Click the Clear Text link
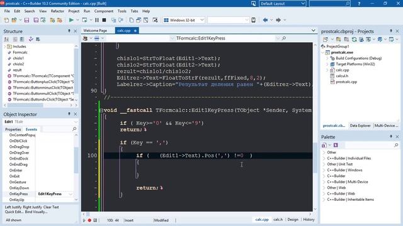Screen dimensions: 403x226 [51, 207]
